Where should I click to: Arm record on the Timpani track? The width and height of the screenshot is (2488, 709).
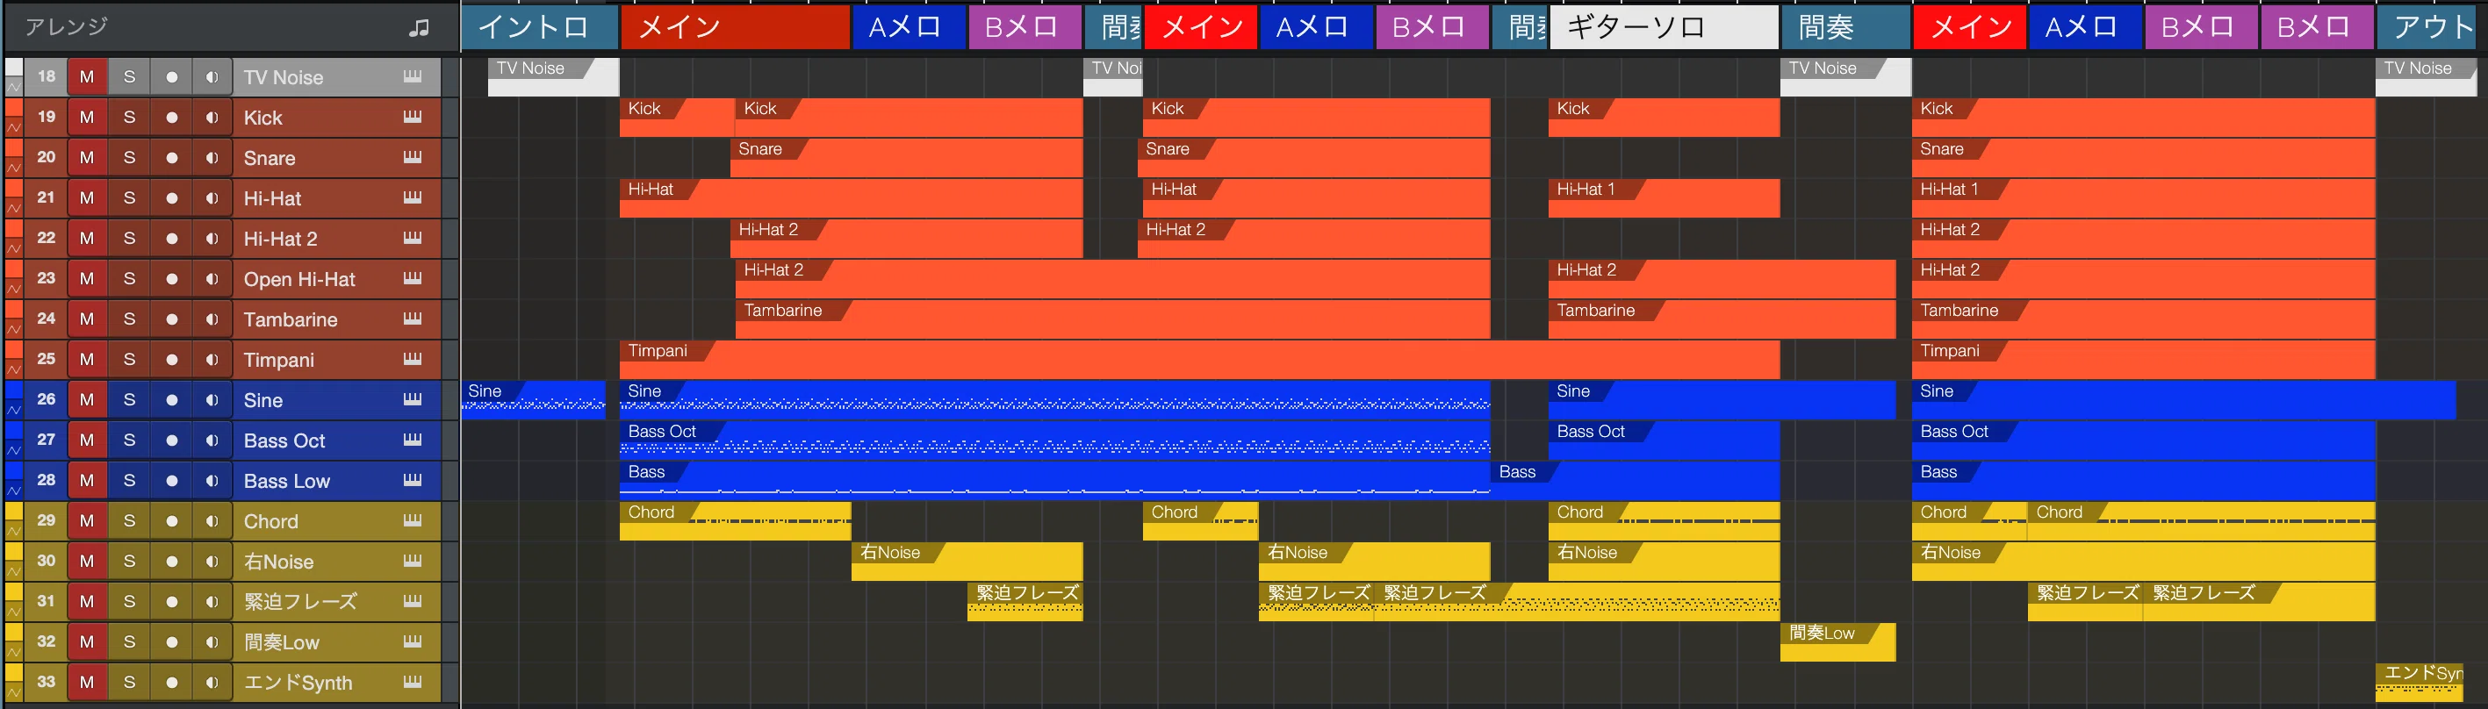(x=172, y=360)
